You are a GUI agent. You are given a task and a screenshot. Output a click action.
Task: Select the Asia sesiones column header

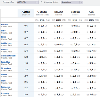91,13
